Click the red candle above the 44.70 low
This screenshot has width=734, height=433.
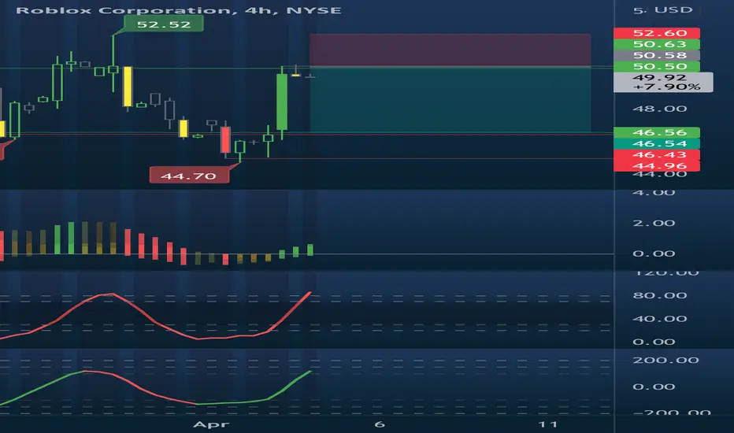(225, 139)
